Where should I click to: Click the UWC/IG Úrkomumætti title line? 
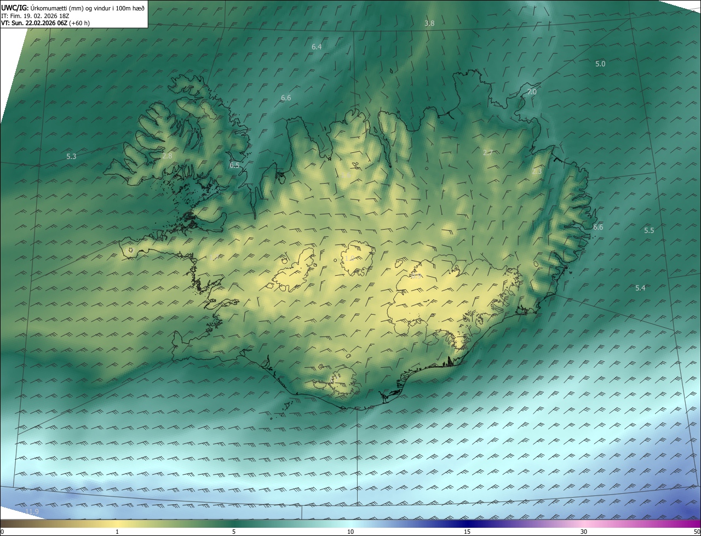pyautogui.click(x=73, y=8)
